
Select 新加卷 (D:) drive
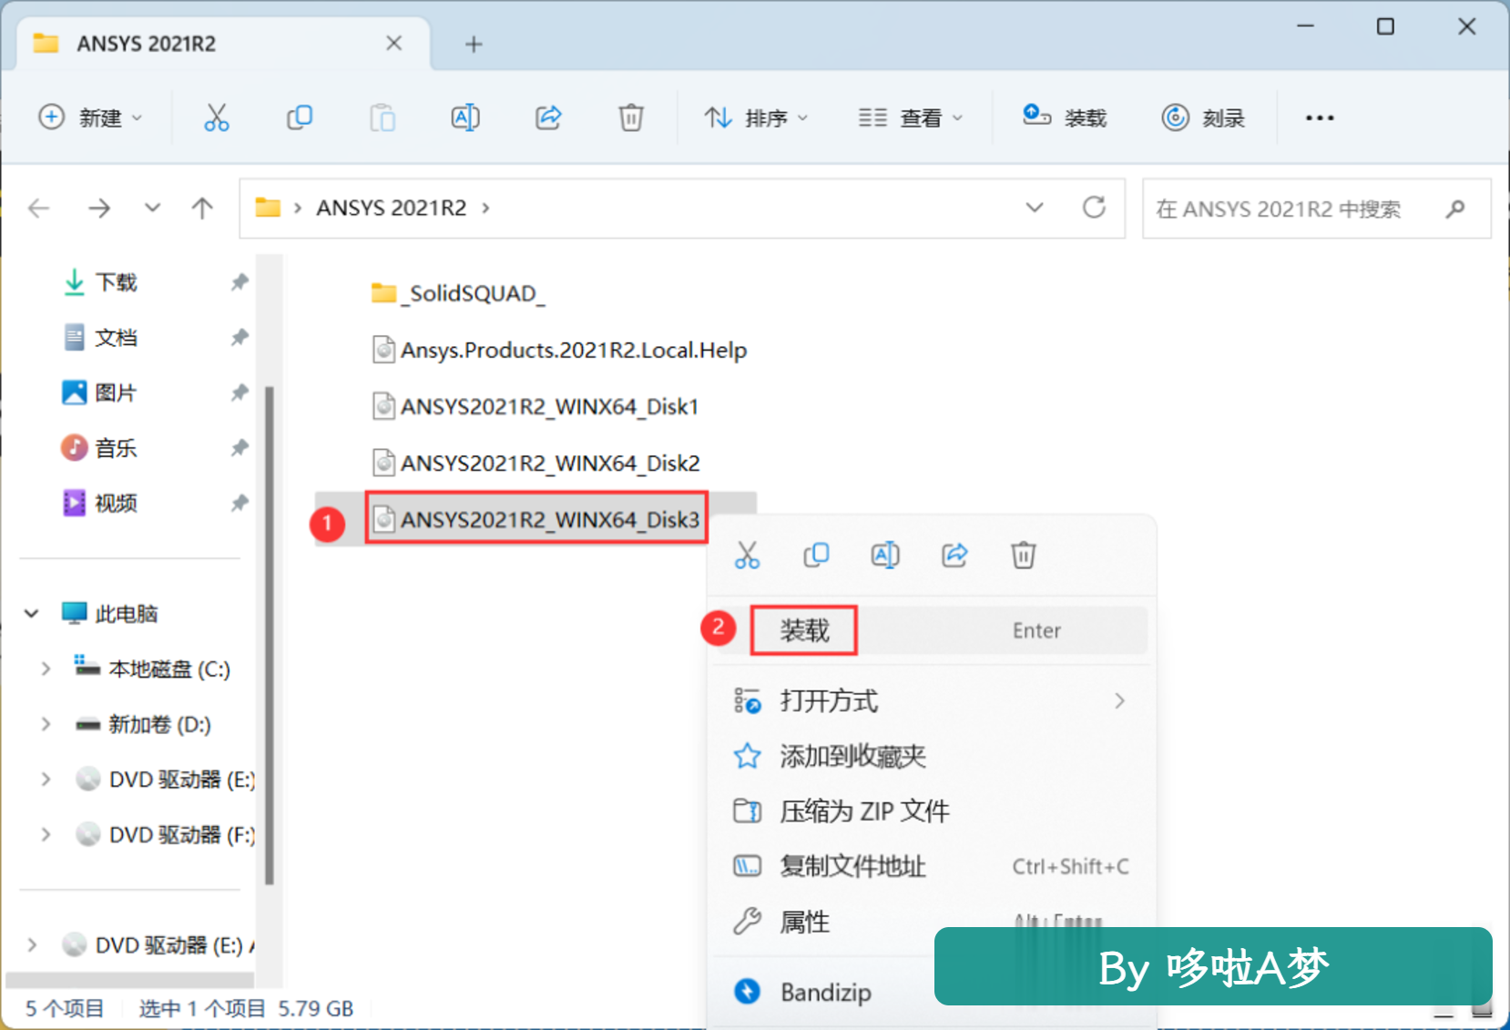point(159,724)
